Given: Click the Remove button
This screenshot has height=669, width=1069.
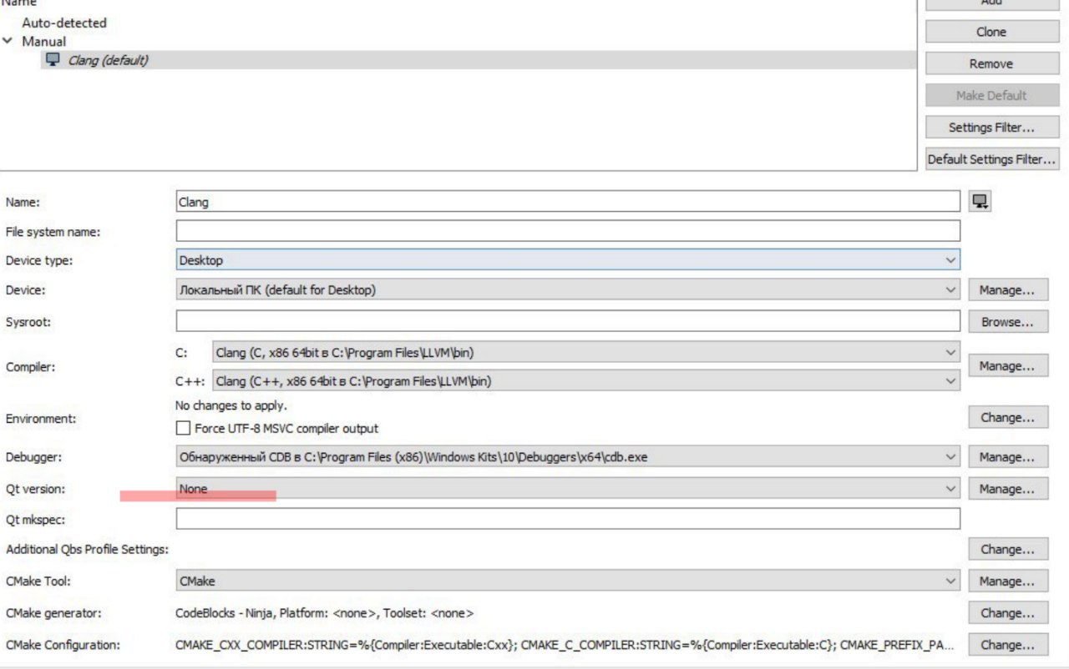Looking at the screenshot, I should point(991,63).
